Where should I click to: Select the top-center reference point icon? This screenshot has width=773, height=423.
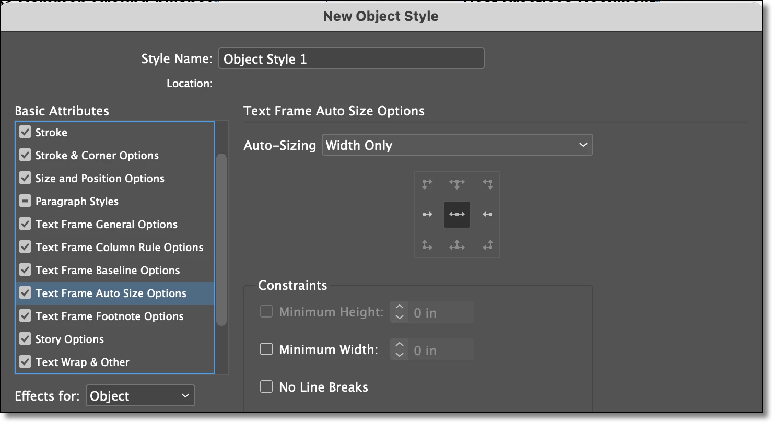click(x=457, y=184)
